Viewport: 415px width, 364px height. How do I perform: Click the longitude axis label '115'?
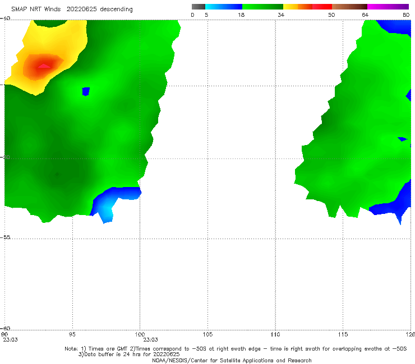point(343,334)
